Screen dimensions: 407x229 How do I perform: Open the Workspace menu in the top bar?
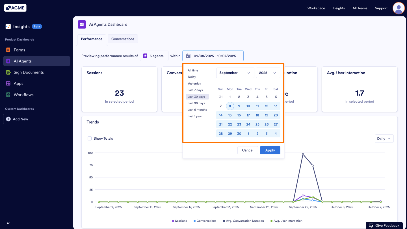coord(316,8)
